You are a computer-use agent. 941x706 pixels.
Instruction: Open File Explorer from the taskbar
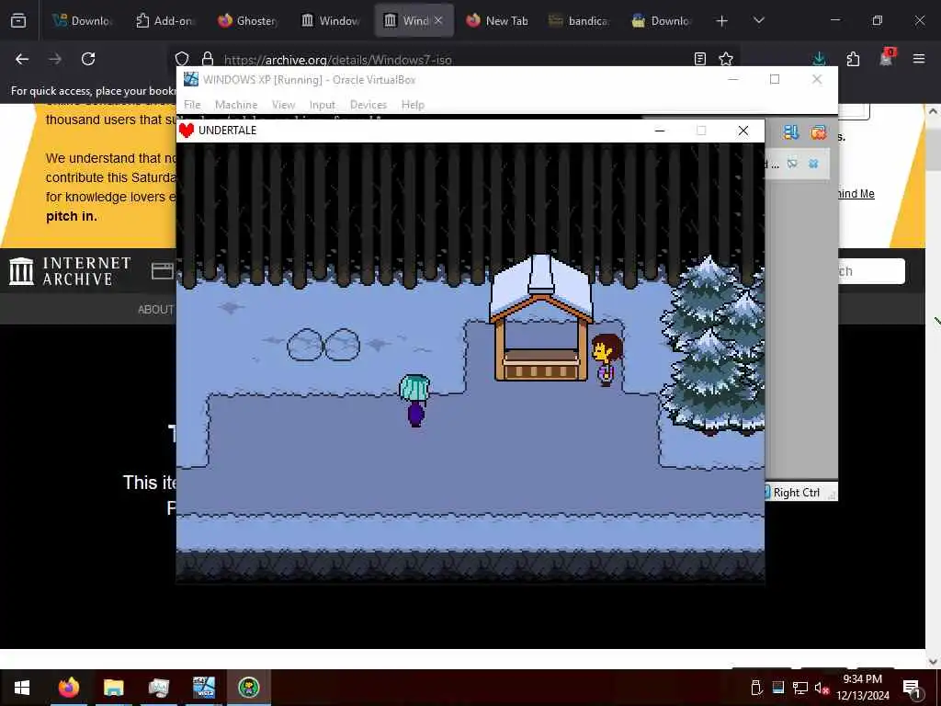(113, 688)
